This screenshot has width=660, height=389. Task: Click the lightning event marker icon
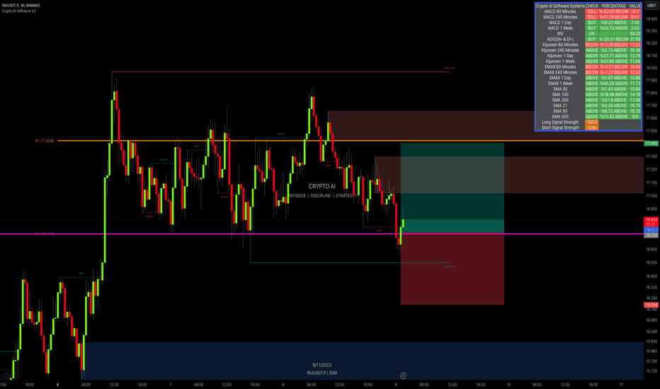coord(403,376)
